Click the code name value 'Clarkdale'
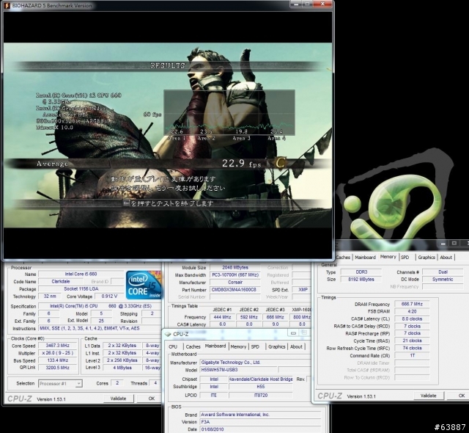Viewport: 469px width, 433px height. coord(61,282)
